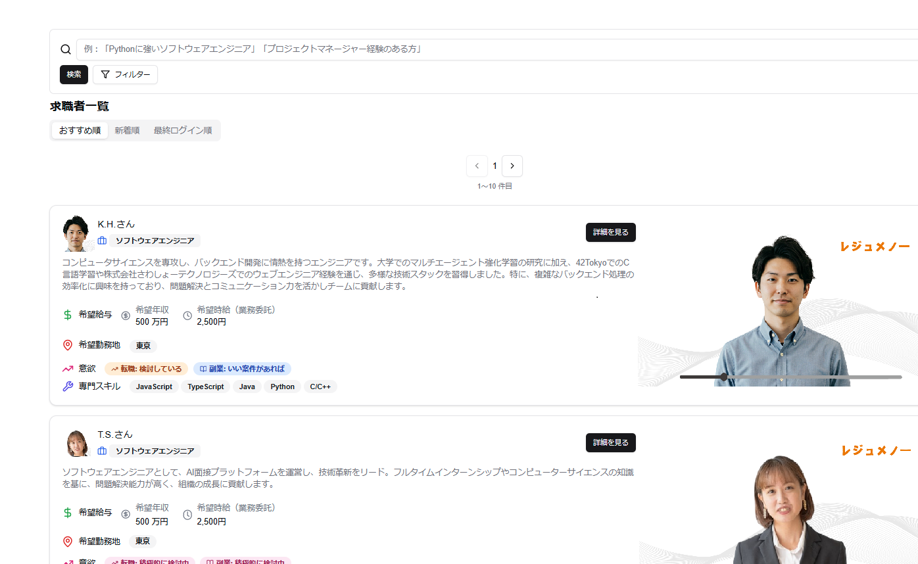Screen dimensions: 918x564
Task: Click briefcase icon in K.H.さん's card
Action: pyautogui.click(x=102, y=241)
